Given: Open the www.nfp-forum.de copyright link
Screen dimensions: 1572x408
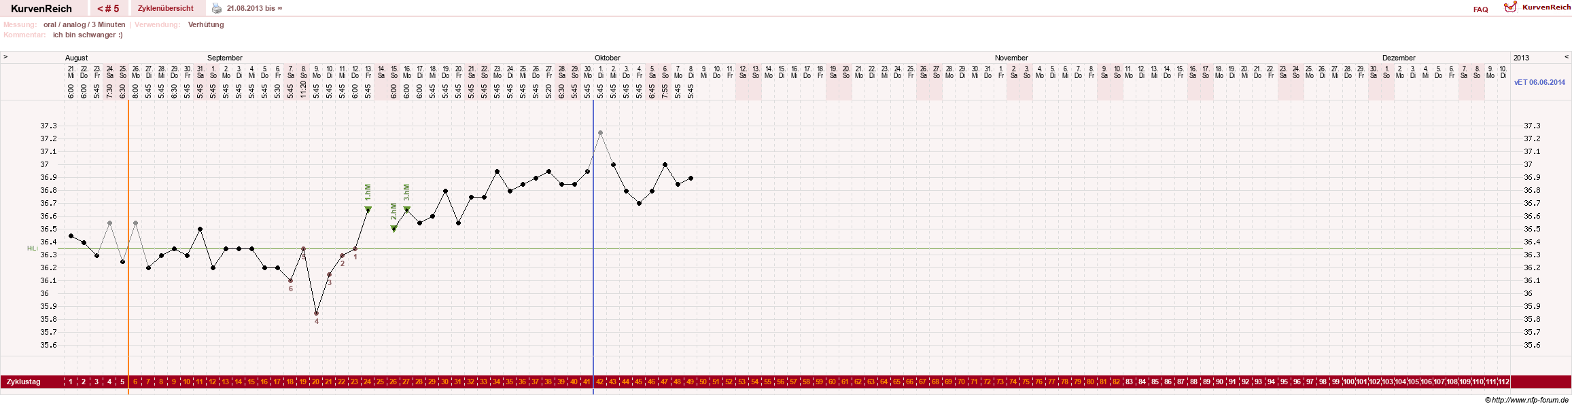Looking at the screenshot, I should [x=1526, y=400].
